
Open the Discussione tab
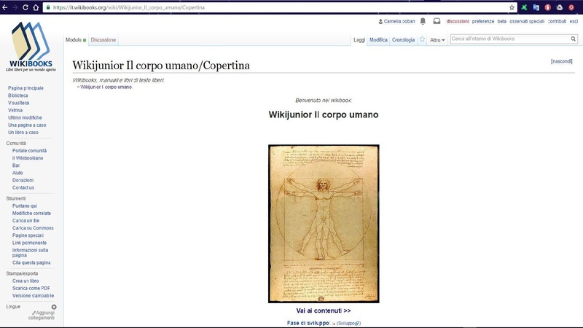103,40
